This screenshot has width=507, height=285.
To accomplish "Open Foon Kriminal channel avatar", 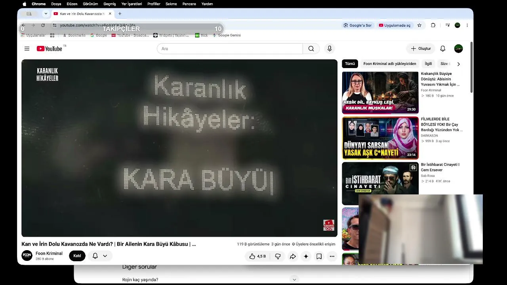I will pos(27,256).
